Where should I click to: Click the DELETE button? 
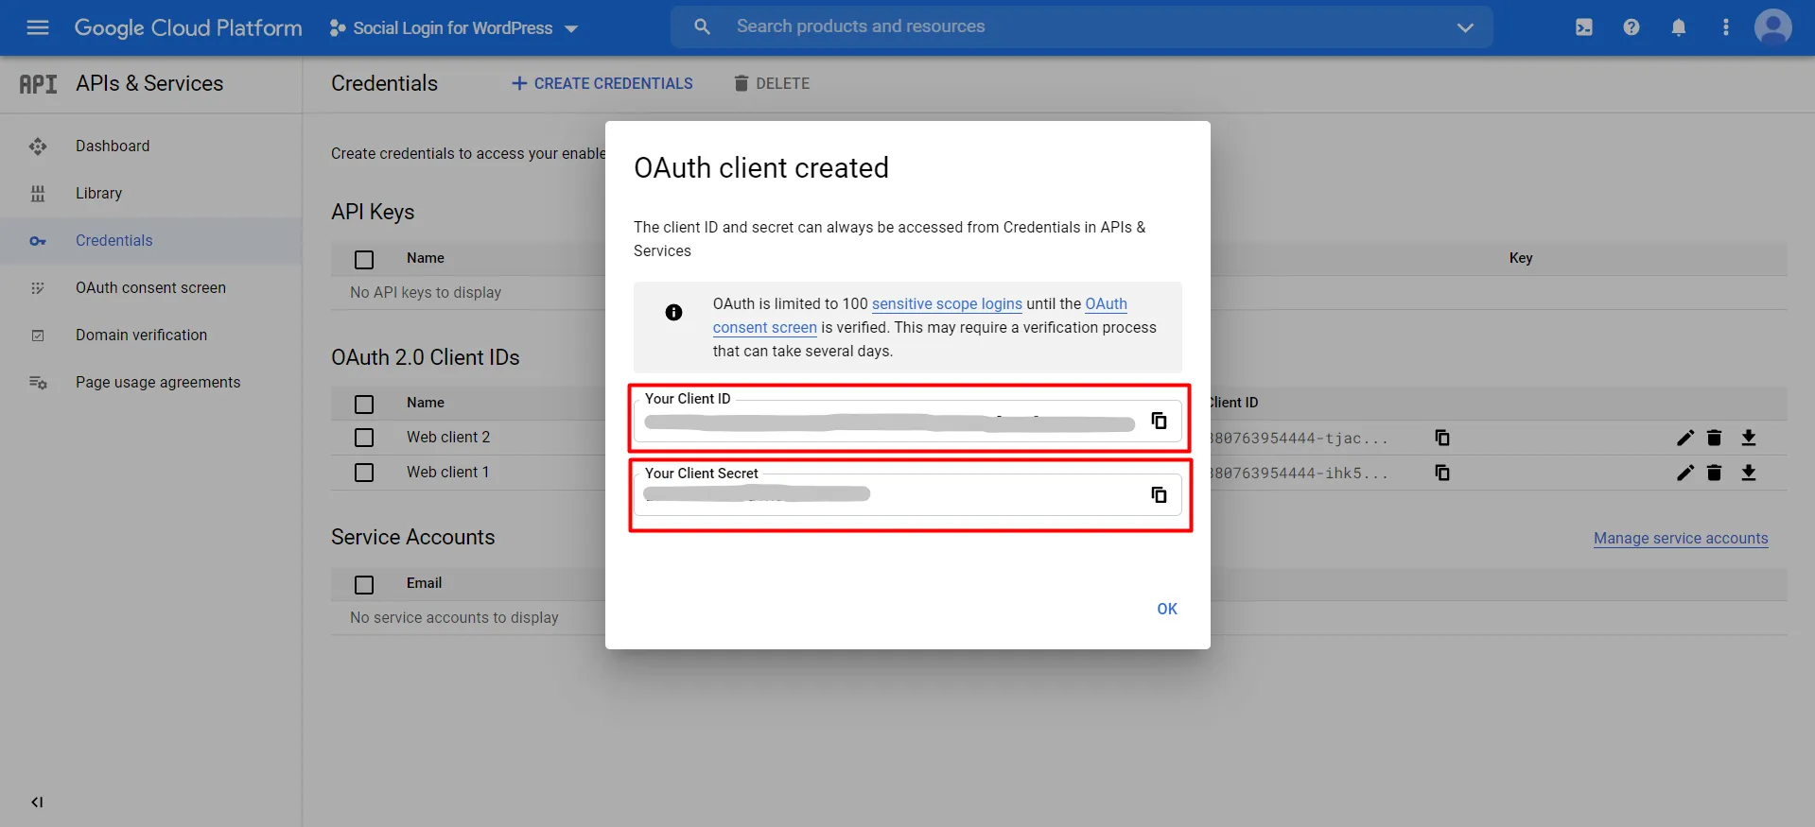(x=772, y=83)
